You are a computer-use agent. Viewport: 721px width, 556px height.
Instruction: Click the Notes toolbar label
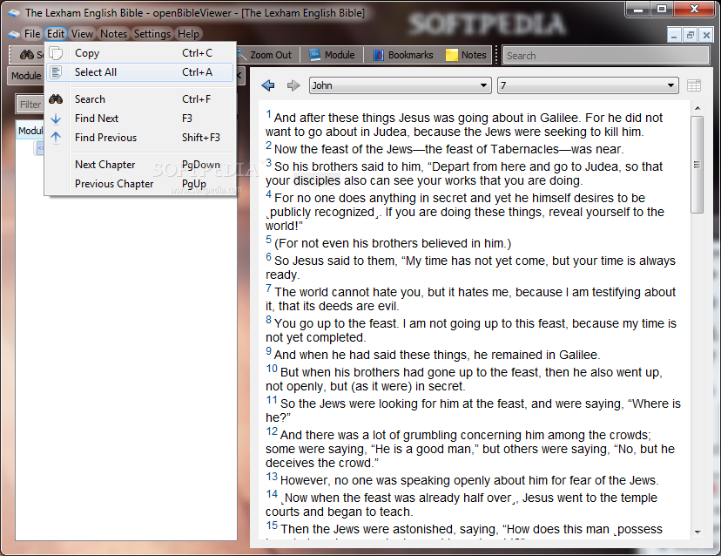474,55
